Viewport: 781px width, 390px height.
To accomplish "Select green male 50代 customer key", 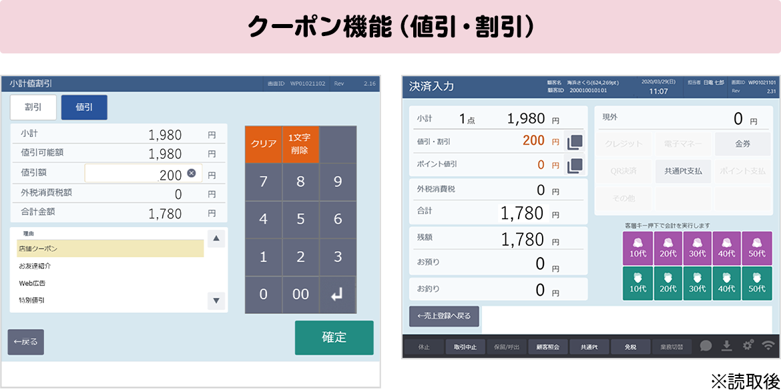I will coord(757,283).
